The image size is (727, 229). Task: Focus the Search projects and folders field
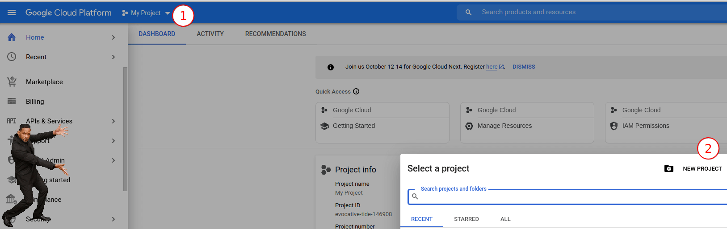(x=567, y=196)
